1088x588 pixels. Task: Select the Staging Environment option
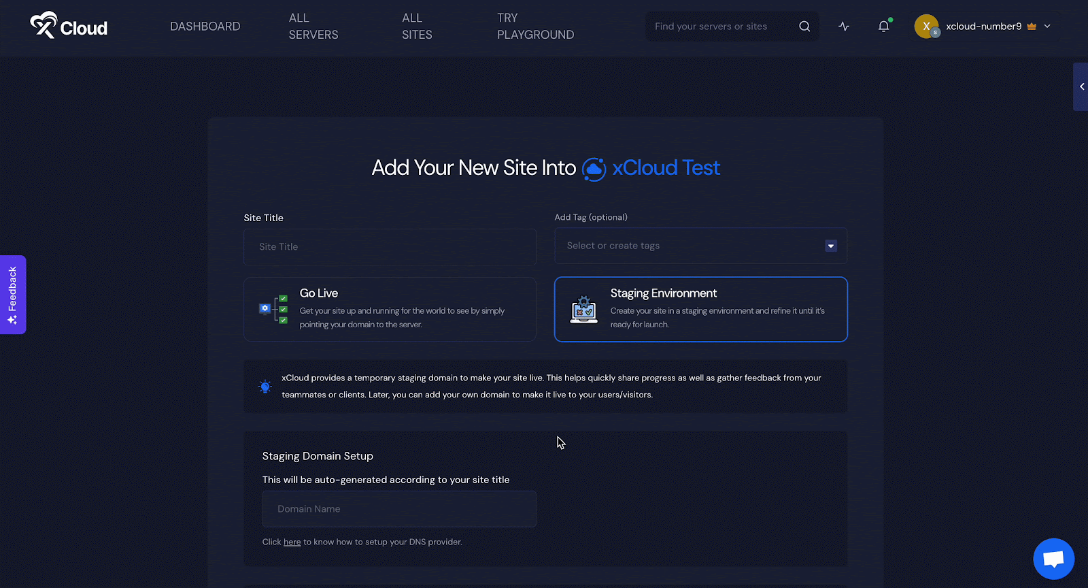click(x=700, y=309)
